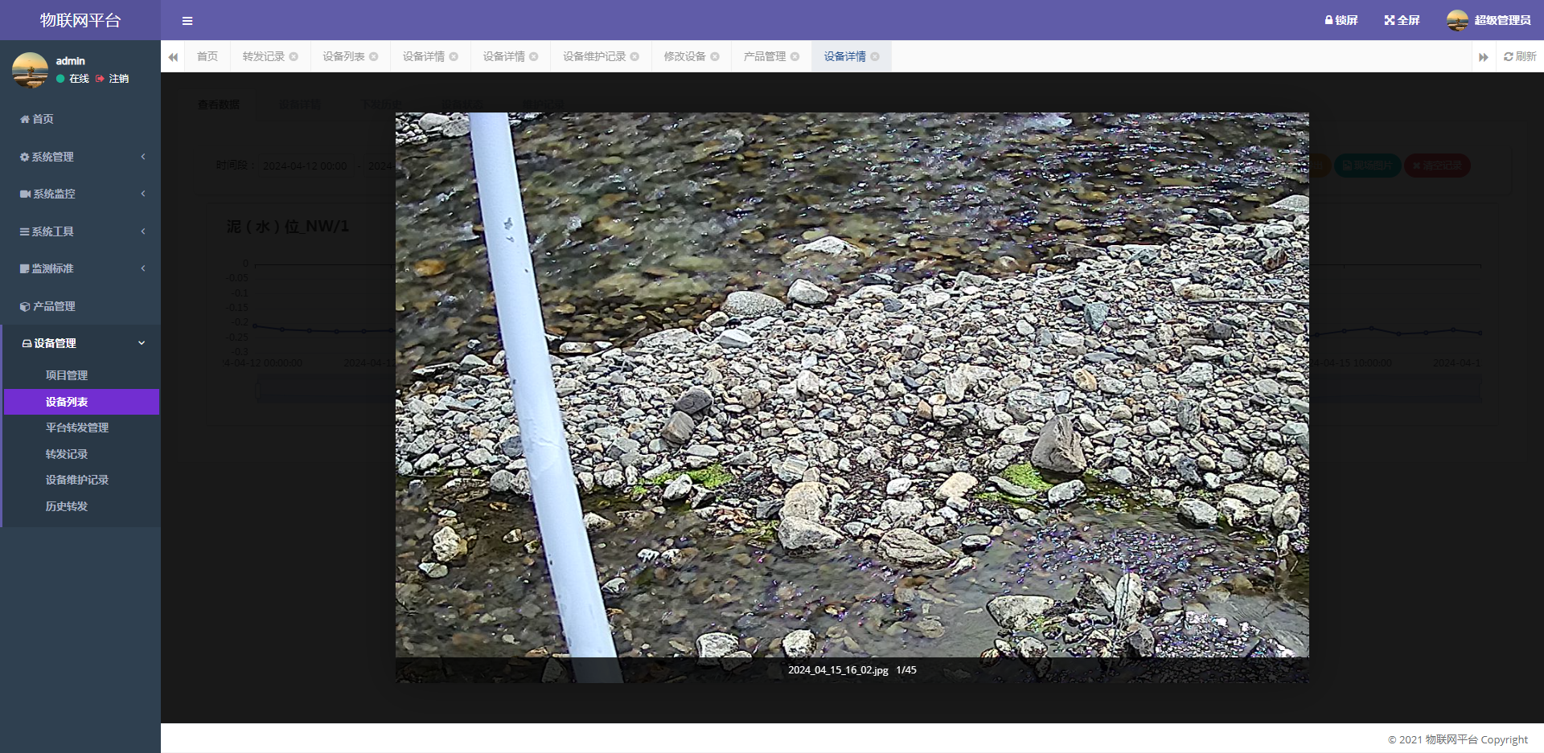Image resolution: width=1544 pixels, height=753 pixels.
Task: Close the 产品管理 tab
Action: tap(795, 56)
